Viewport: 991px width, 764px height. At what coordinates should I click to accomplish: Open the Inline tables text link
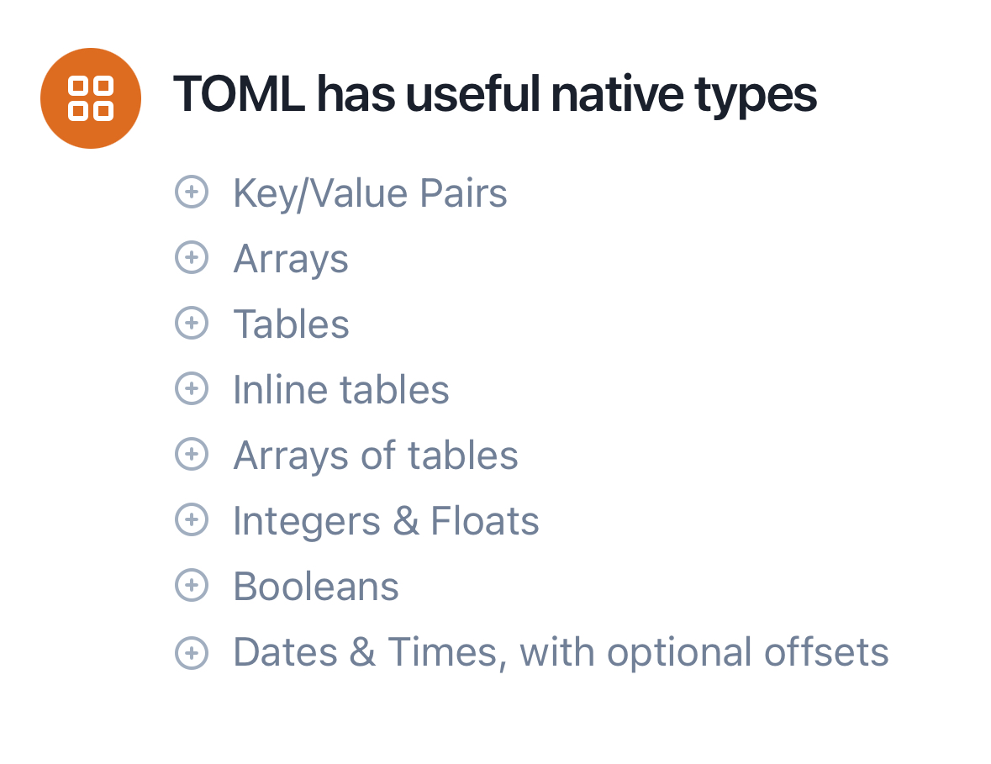tap(341, 389)
